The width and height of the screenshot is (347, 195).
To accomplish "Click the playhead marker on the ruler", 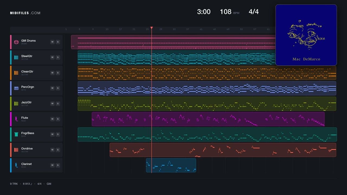I will (152, 28).
